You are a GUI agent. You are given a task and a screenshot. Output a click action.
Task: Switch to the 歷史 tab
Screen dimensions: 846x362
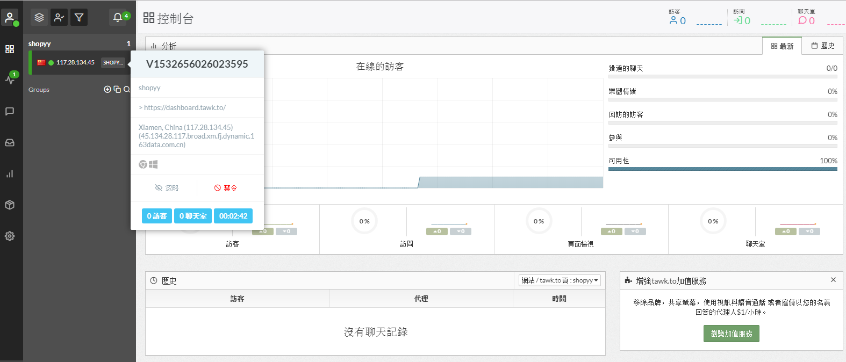coord(822,46)
